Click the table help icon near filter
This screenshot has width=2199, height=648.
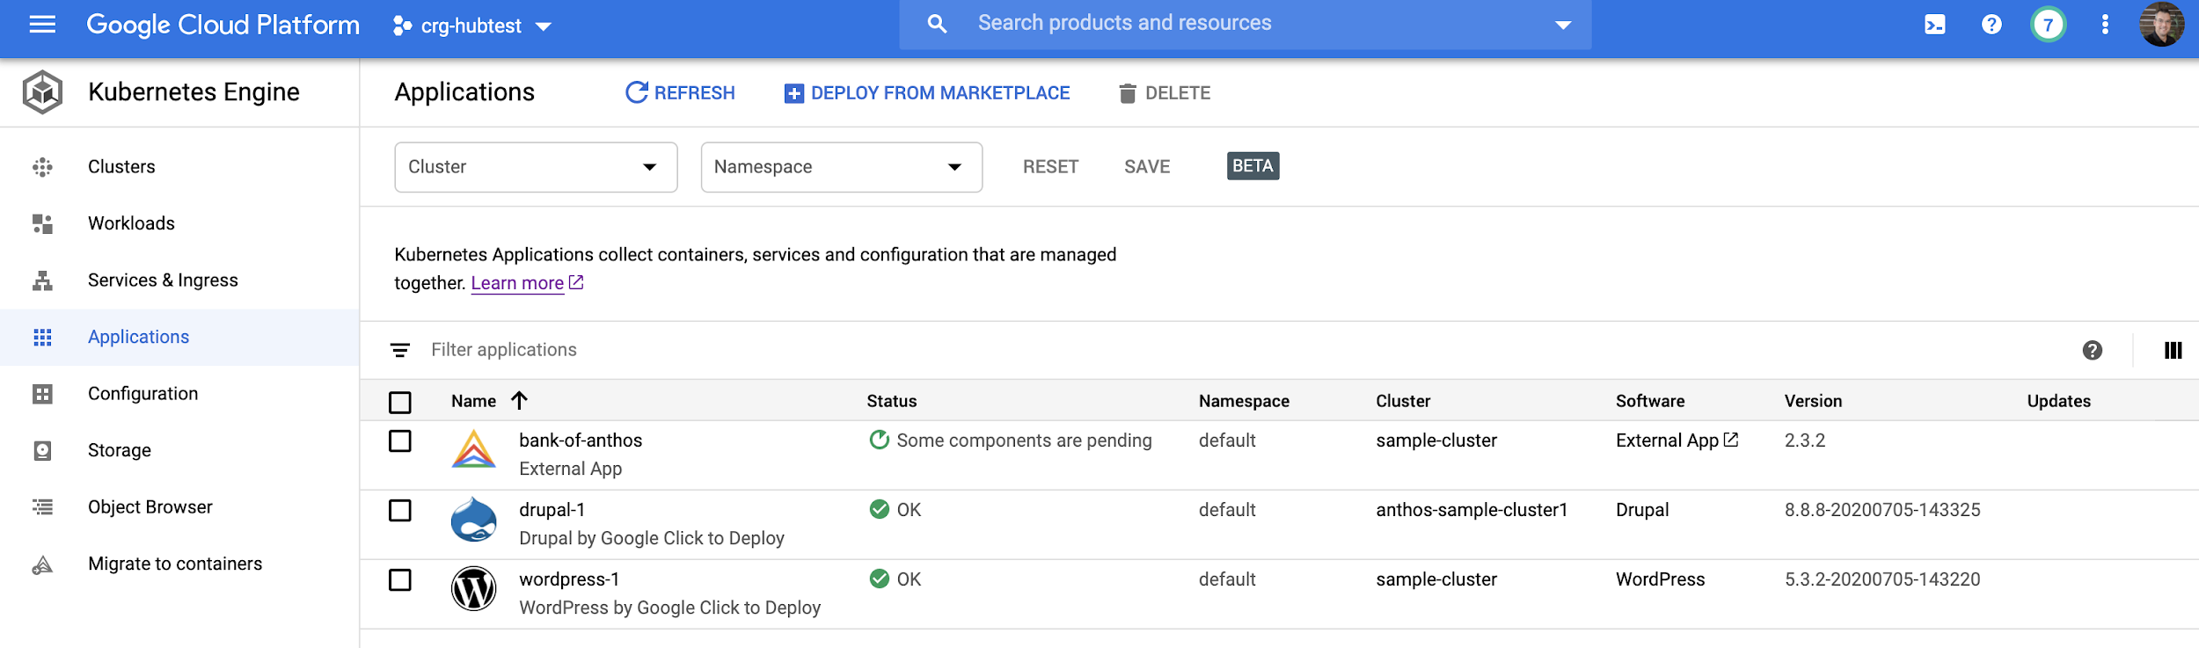(2092, 351)
